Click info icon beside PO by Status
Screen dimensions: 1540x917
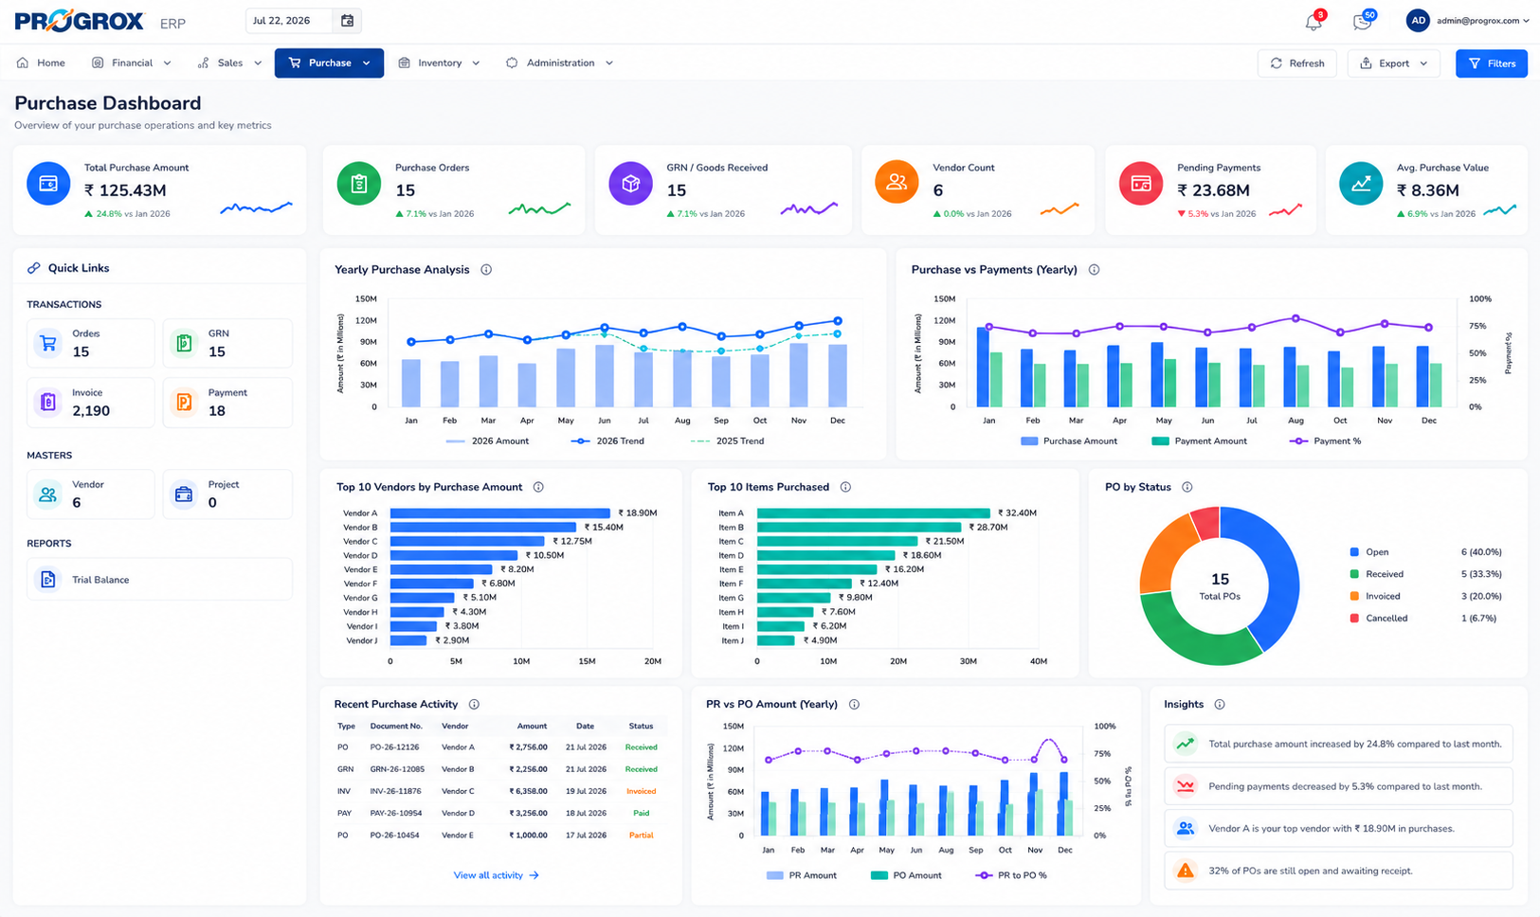click(x=1187, y=487)
